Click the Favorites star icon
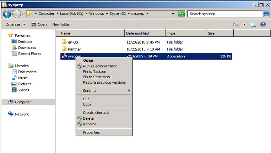 [11, 35]
